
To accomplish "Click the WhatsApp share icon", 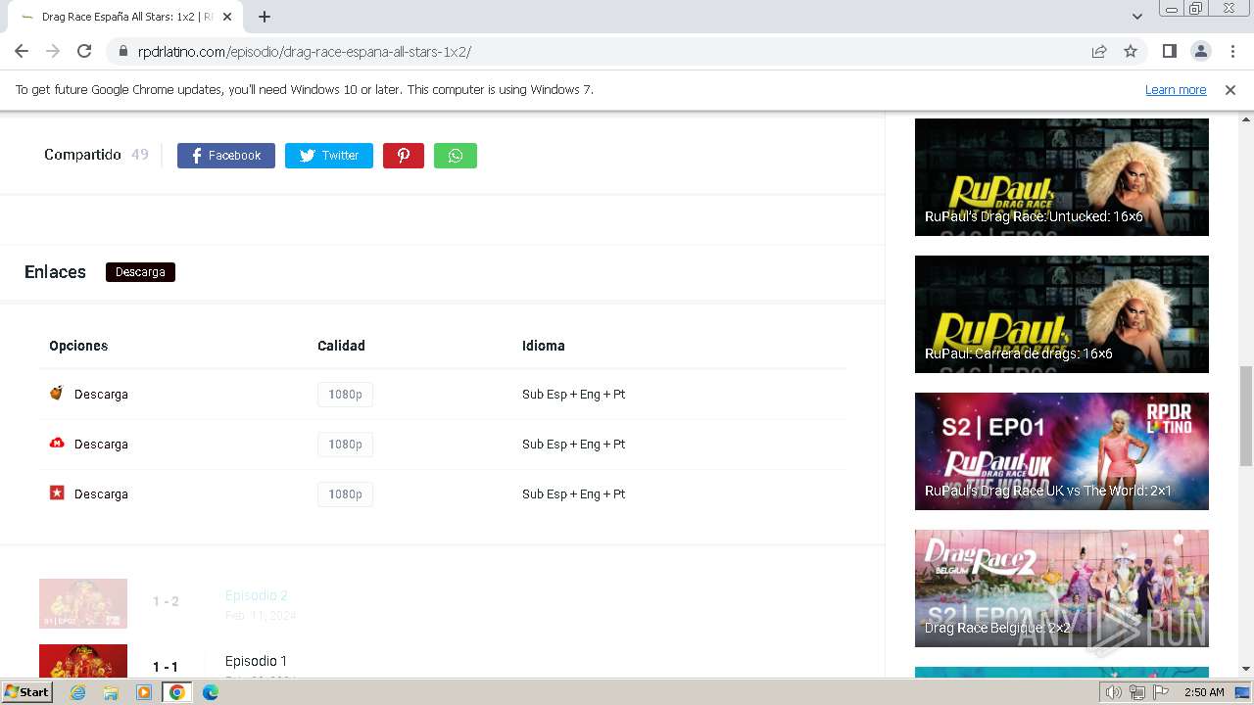I will pyautogui.click(x=455, y=156).
